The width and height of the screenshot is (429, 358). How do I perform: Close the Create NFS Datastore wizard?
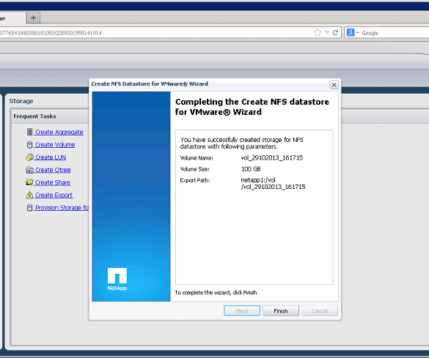[334, 85]
